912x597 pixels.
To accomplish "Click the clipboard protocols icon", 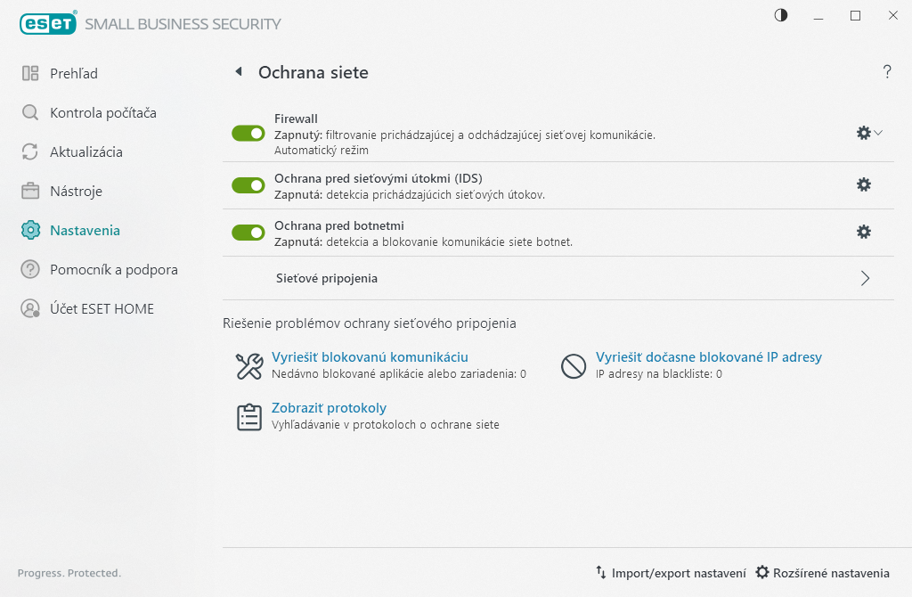I will click(248, 417).
